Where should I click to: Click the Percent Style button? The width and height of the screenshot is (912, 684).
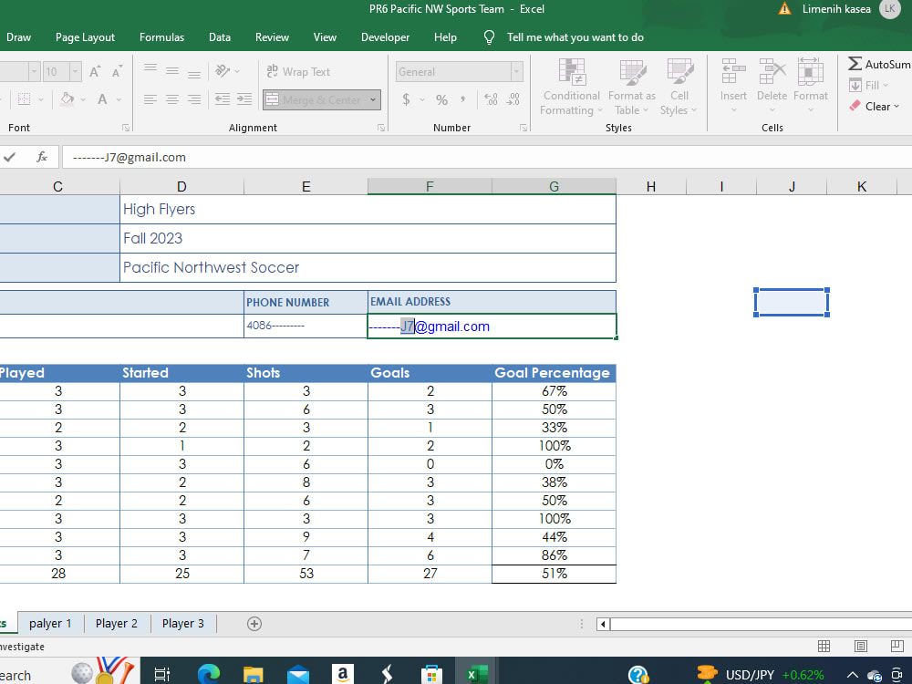[442, 100]
